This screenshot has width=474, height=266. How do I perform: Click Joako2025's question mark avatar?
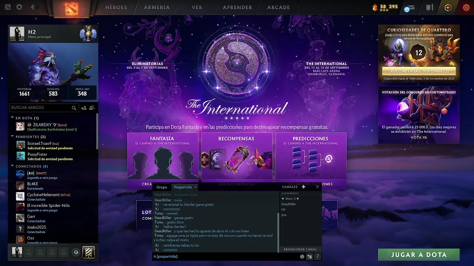tap(20, 229)
